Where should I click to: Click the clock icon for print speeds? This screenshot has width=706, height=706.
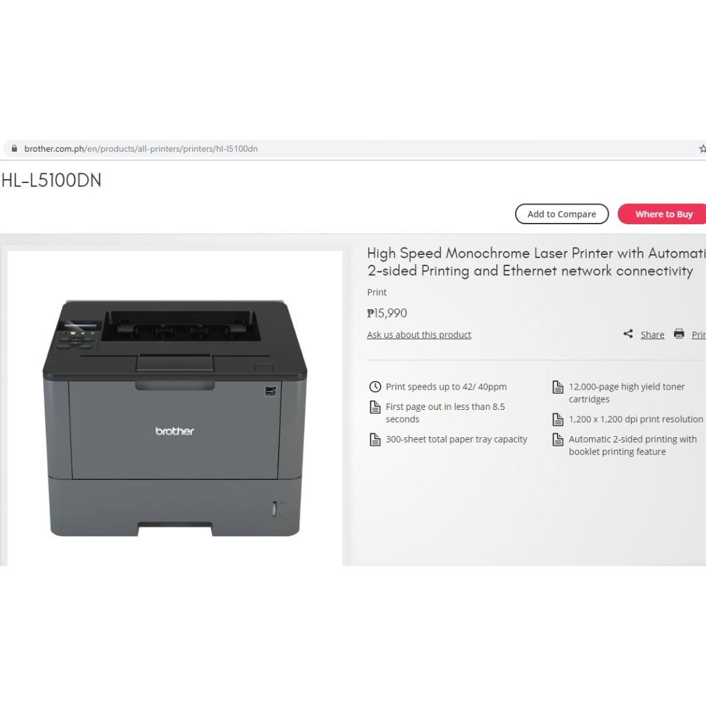point(375,387)
